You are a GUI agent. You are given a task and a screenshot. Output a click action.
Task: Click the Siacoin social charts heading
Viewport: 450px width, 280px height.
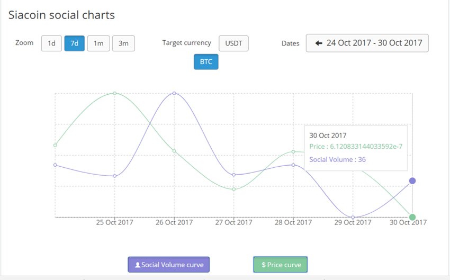61,15
